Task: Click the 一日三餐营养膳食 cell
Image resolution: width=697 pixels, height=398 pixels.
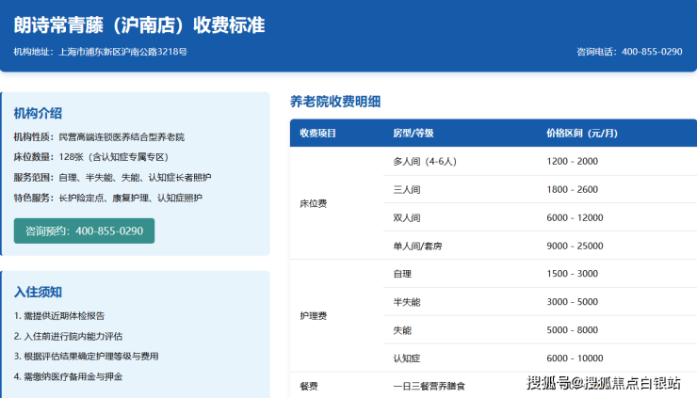Action: pyautogui.click(x=429, y=387)
